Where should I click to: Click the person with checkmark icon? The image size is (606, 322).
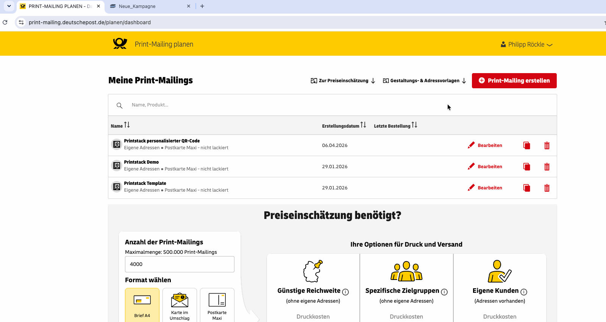tap(500, 271)
